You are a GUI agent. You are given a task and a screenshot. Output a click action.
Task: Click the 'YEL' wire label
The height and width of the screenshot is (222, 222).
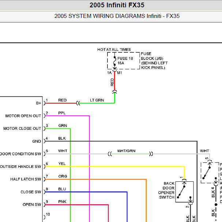click(x=62, y=163)
